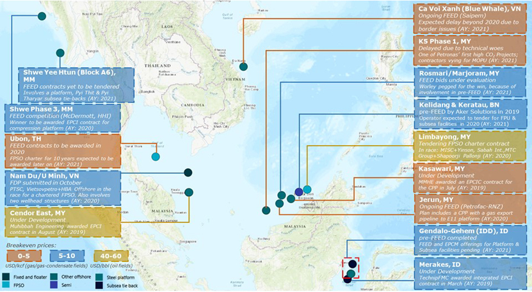This screenshot has width=532, height=292.
Task: Click 'Delayed due to technical woes' text
Action: coord(460,48)
